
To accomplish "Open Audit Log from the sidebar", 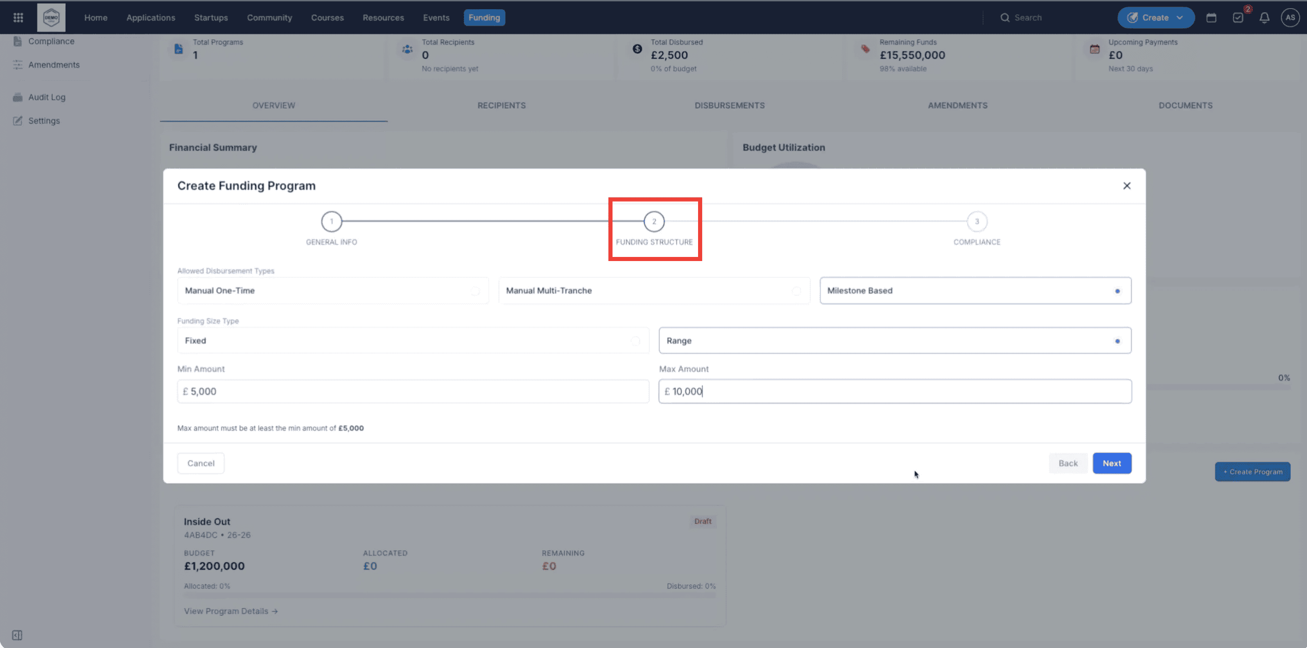I will [47, 97].
